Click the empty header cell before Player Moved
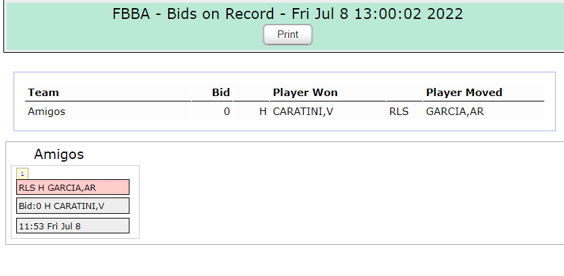This screenshot has width=564, height=276. [404, 92]
